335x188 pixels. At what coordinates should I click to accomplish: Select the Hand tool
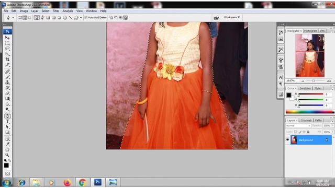(7, 149)
